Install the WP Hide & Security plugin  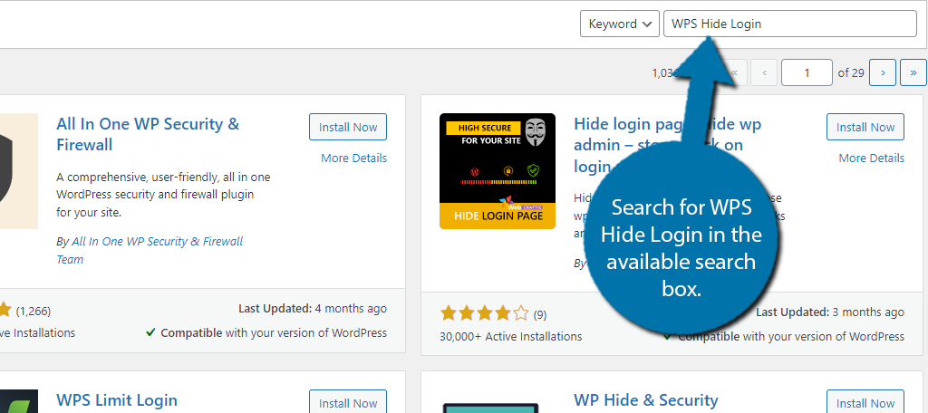coord(865,403)
